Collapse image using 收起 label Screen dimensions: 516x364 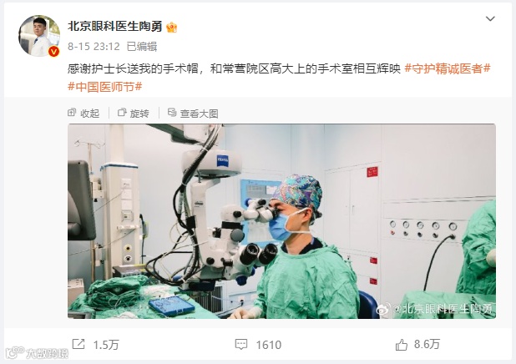(90, 114)
